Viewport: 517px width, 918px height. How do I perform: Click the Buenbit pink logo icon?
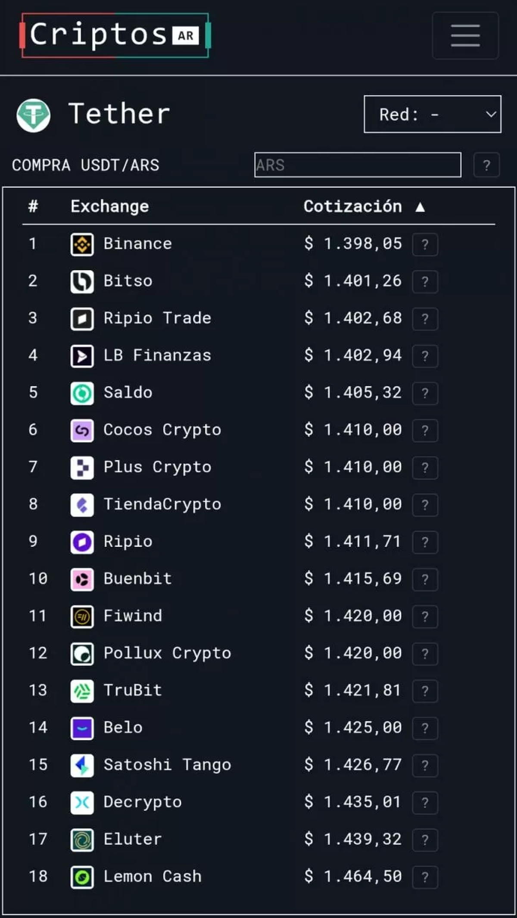(82, 579)
